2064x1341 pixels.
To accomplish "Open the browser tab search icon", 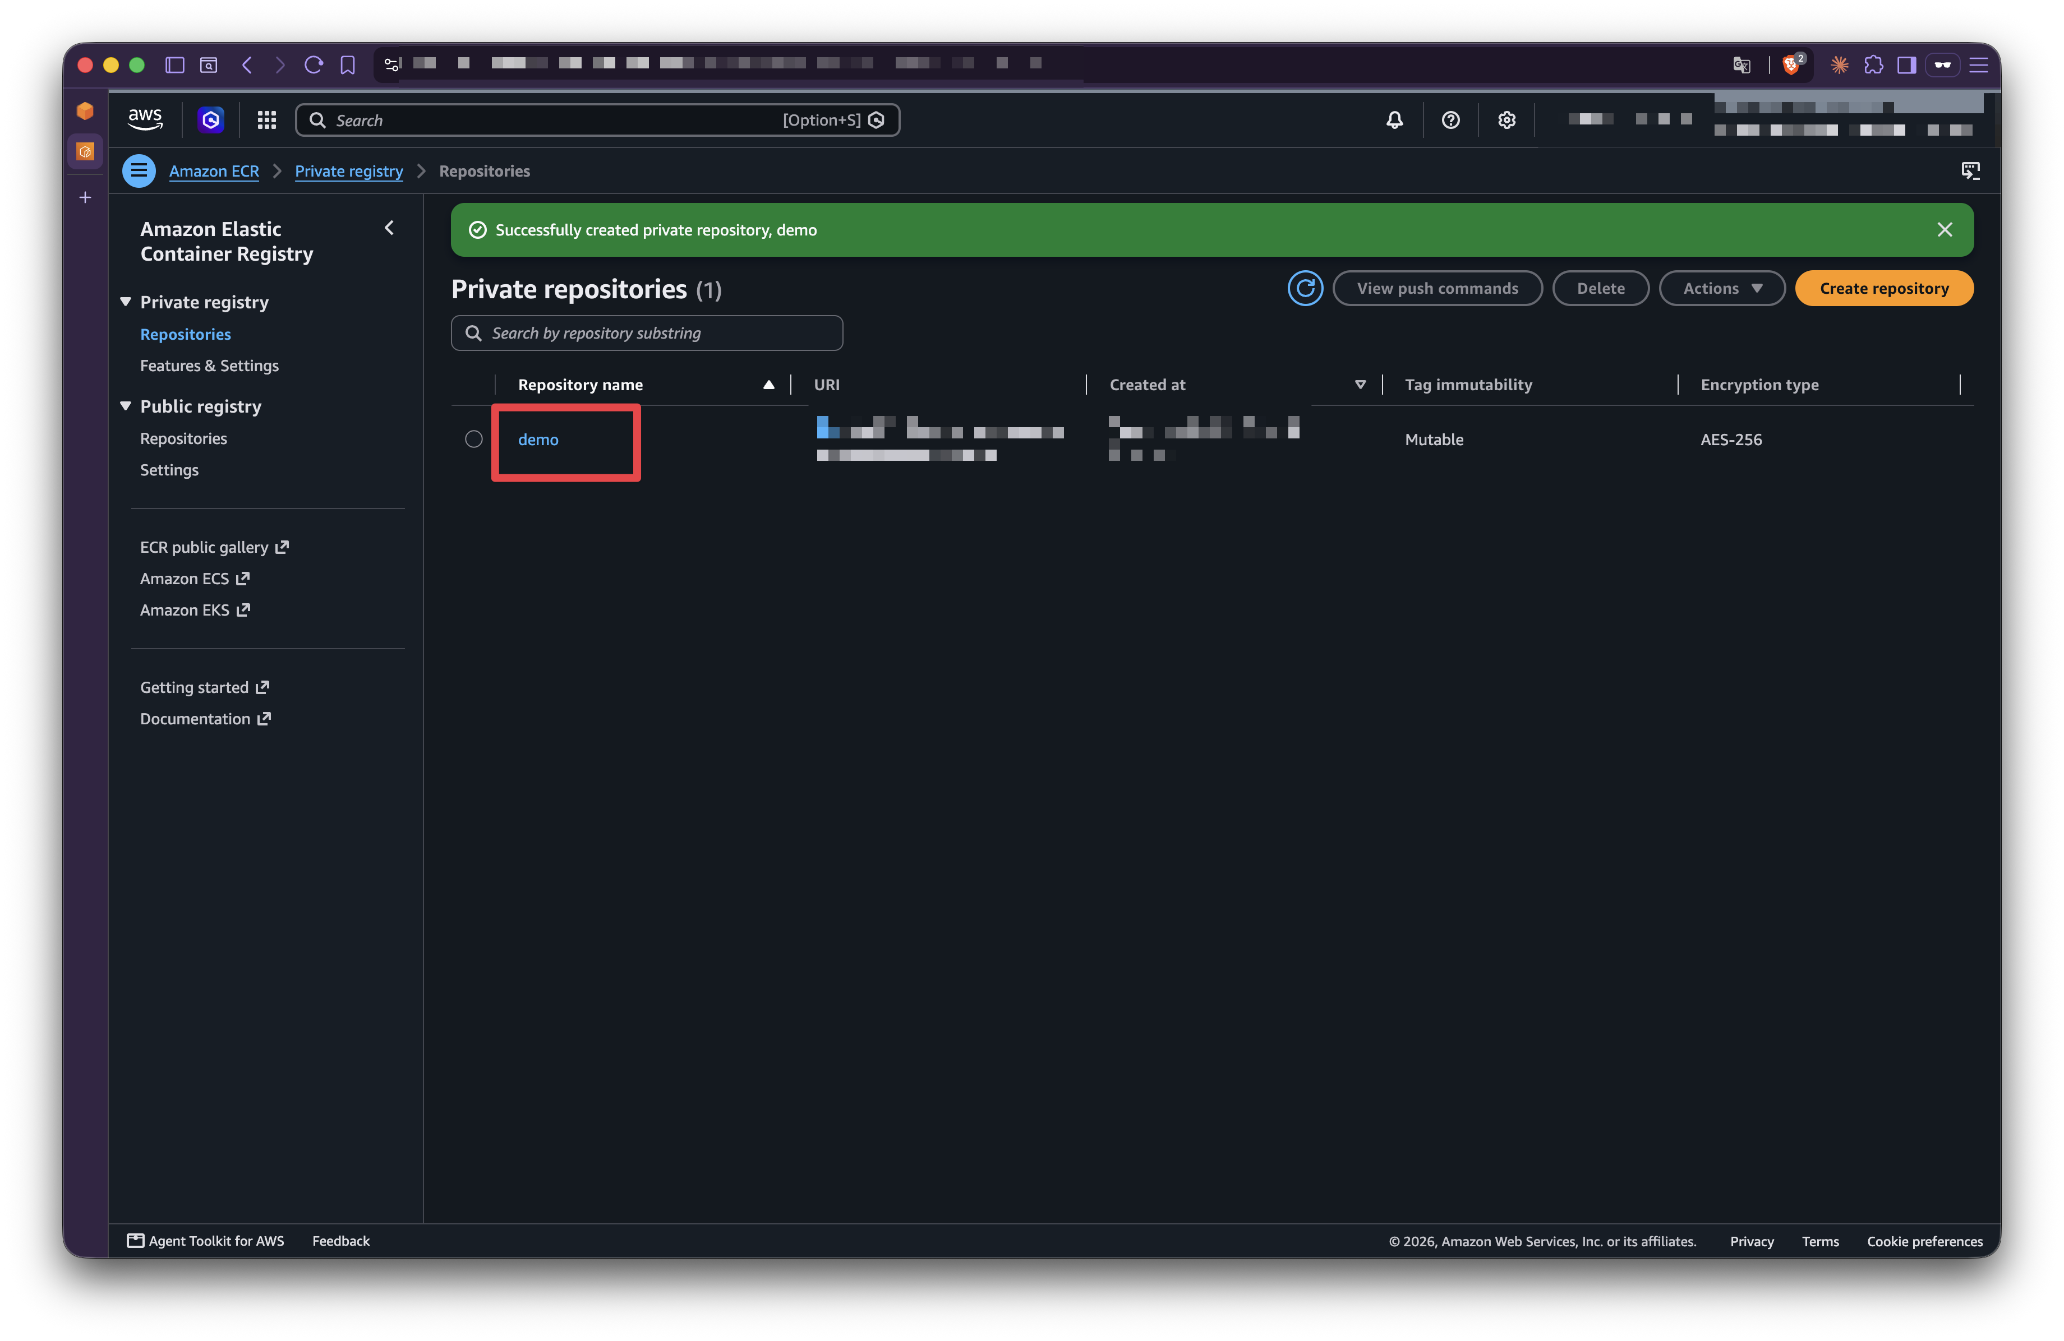I will coord(209,65).
